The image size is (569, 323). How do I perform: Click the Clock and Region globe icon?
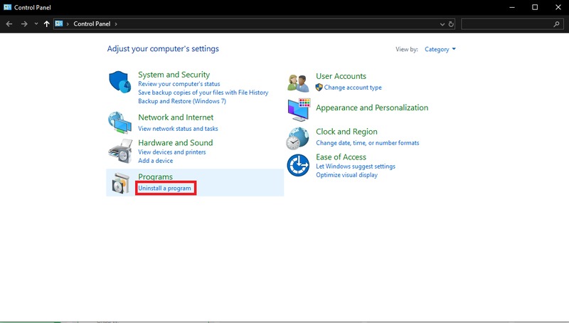point(298,137)
